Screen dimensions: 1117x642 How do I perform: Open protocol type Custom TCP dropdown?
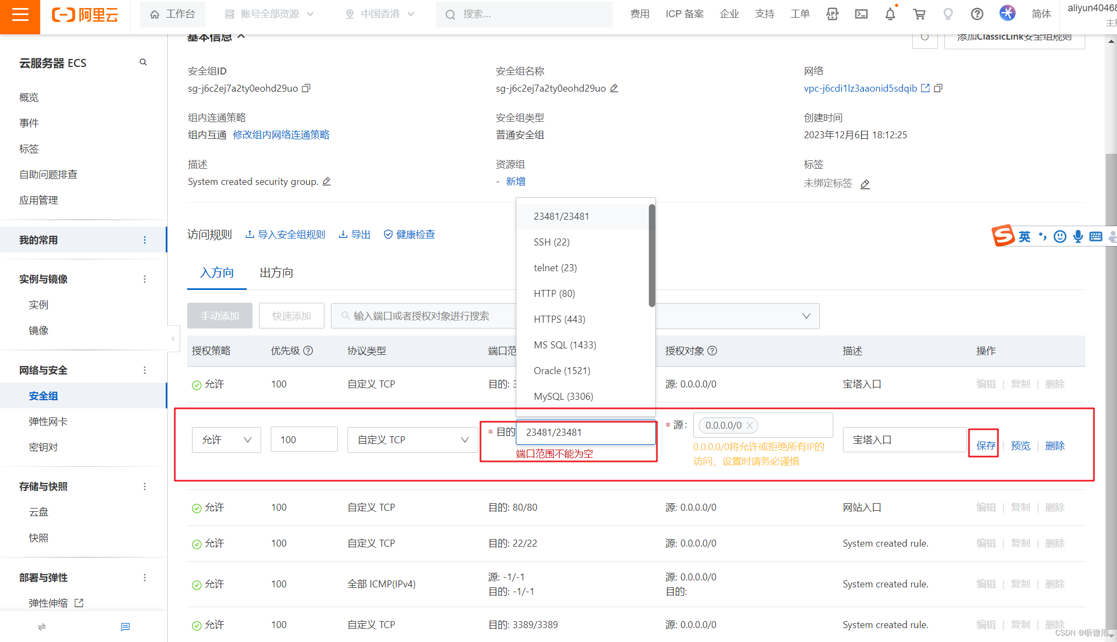click(x=412, y=440)
